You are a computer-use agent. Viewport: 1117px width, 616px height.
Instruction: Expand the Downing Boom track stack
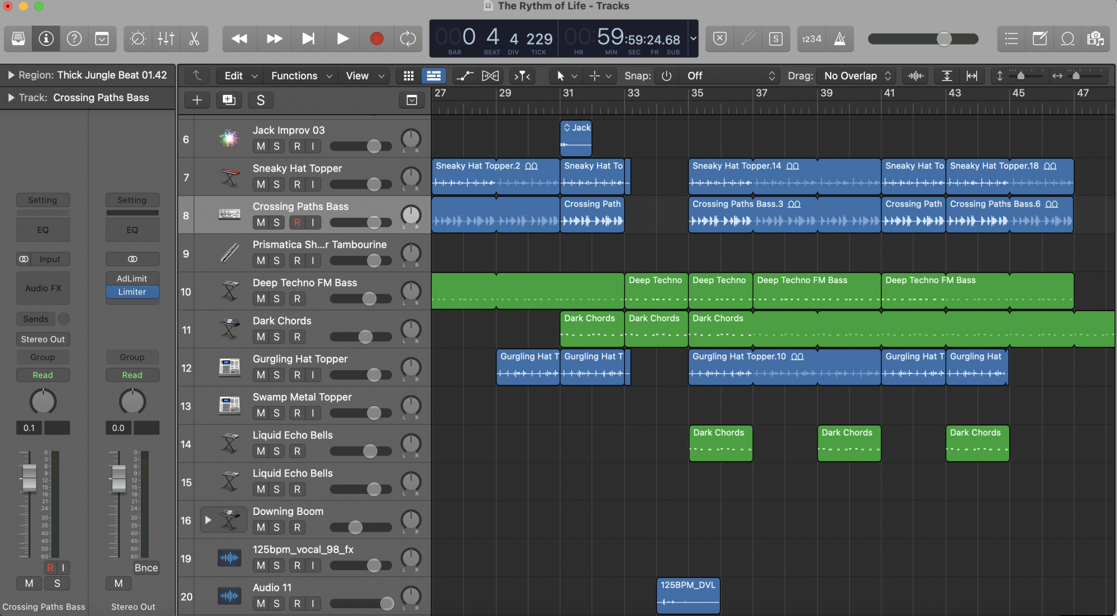tap(208, 520)
